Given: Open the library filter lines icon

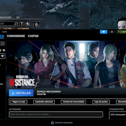Looking at the screenshot, I should (3, 56).
